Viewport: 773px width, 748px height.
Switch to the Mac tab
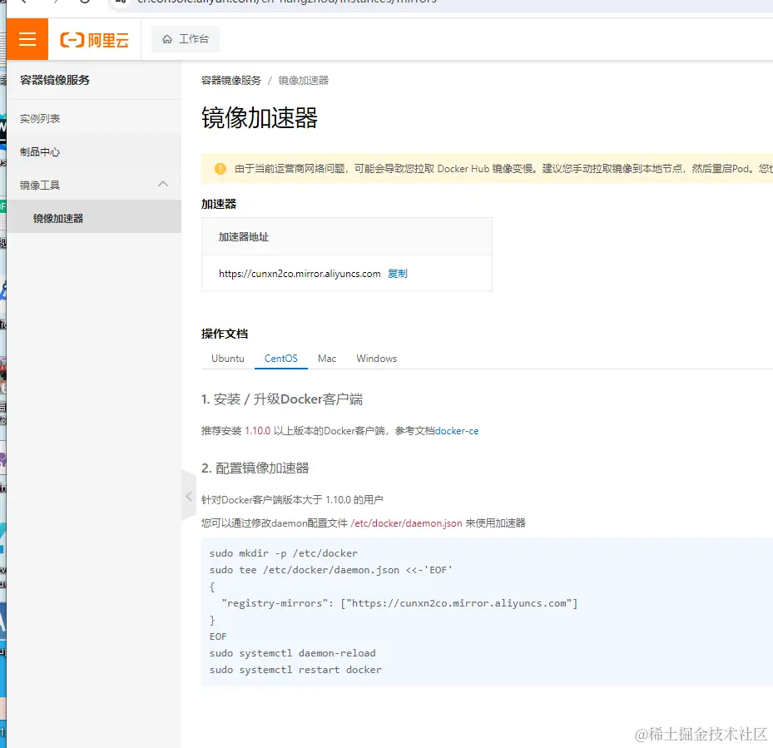point(326,358)
